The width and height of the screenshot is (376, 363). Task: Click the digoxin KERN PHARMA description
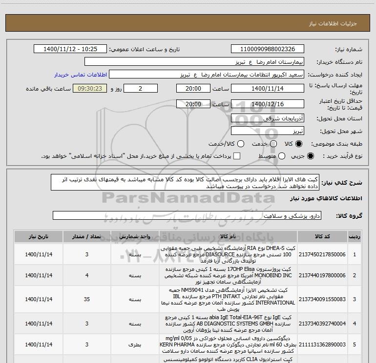(228, 344)
